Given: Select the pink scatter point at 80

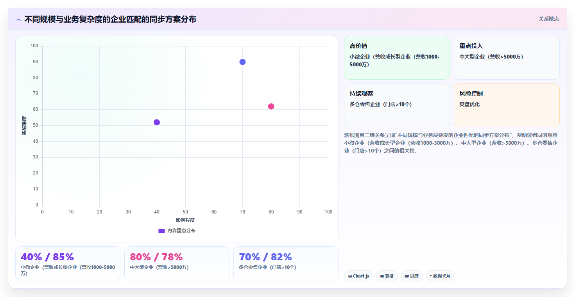Looking at the screenshot, I should click(x=271, y=107).
